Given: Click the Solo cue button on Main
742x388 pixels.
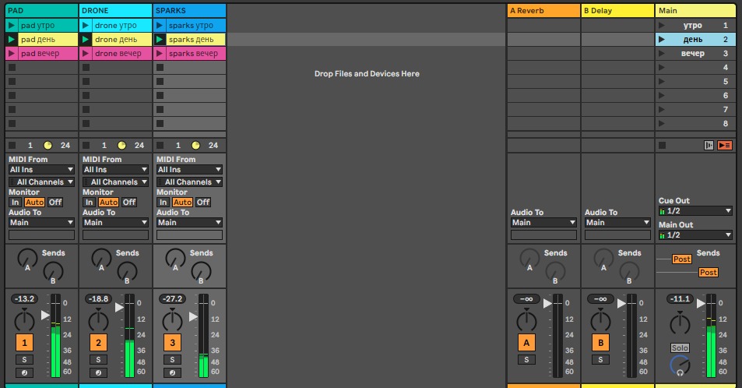Looking at the screenshot, I should click(x=680, y=347).
